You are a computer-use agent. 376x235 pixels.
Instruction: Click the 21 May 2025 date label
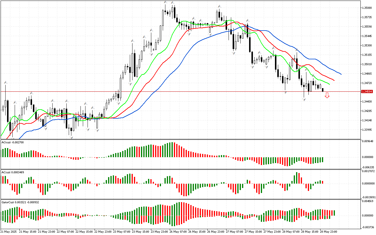click(9, 232)
